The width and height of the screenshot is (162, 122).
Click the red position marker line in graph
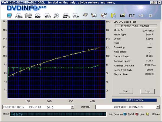click(100, 59)
